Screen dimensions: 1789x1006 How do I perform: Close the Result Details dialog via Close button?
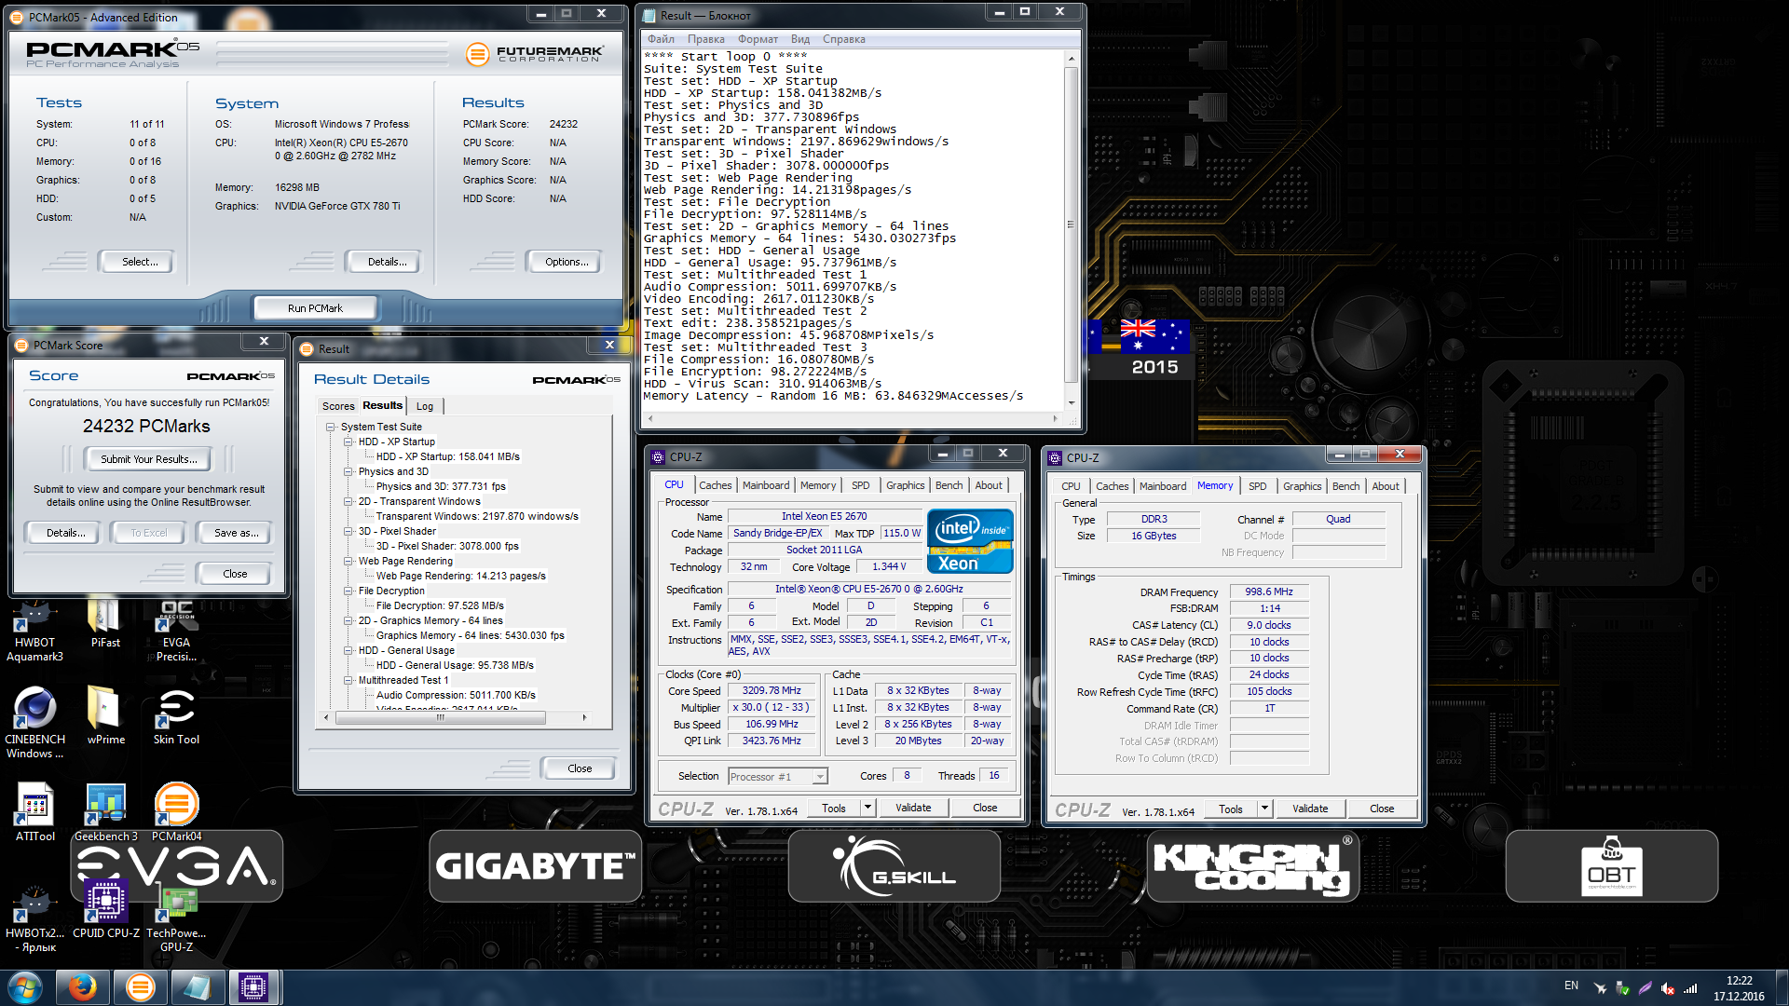[x=580, y=768]
